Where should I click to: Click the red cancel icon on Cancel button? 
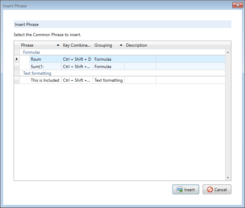[210, 189]
